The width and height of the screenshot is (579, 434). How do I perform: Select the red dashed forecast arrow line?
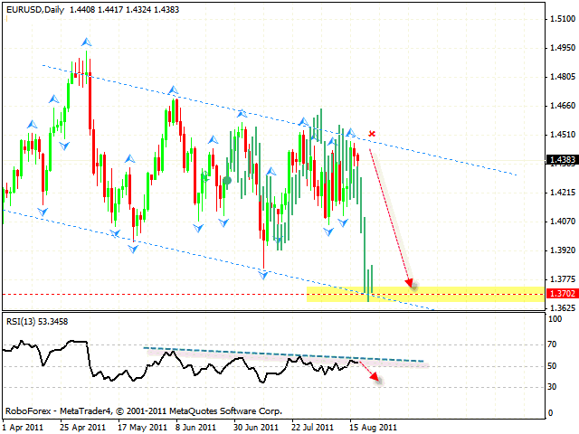[x=389, y=212]
